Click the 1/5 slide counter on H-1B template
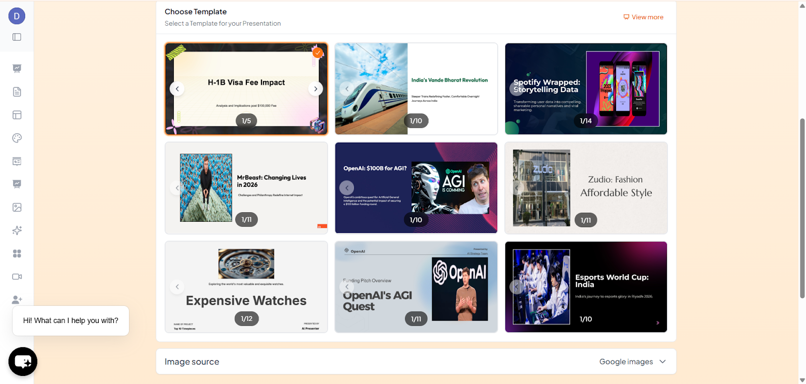 tap(246, 121)
